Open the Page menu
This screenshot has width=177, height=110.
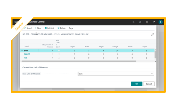pyautogui.click(x=71, y=28)
